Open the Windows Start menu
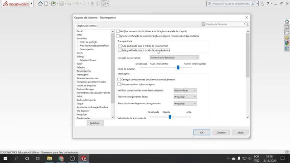Screen dimensions: 290x163 pyautogui.click(x=5, y=158)
